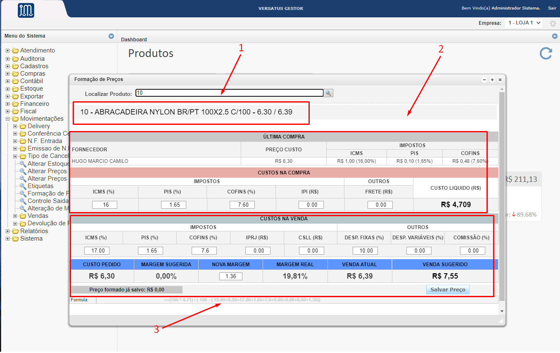Click the refresh icon on Produtos dashboard
The height and width of the screenshot is (353, 560).
[x=546, y=53]
